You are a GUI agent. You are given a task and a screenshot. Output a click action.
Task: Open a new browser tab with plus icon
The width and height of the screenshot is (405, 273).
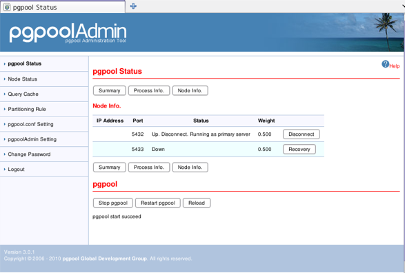pyautogui.click(x=133, y=6)
